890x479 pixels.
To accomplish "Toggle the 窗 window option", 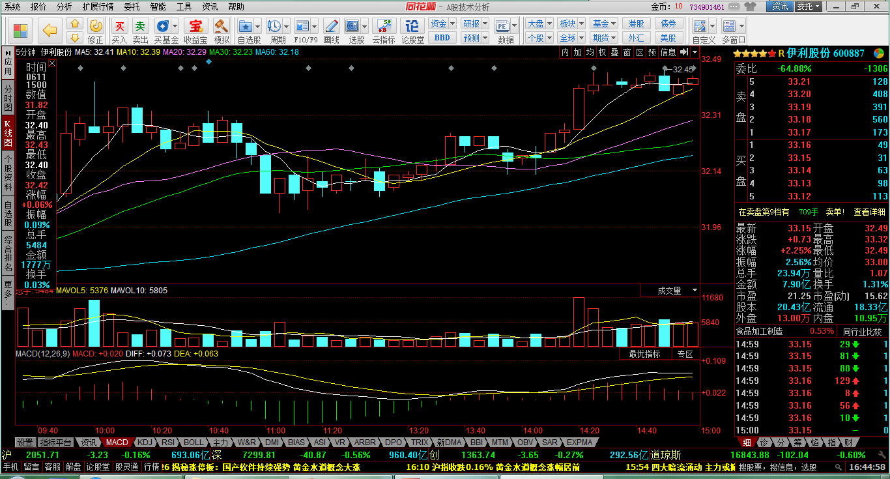I will pos(627,52).
